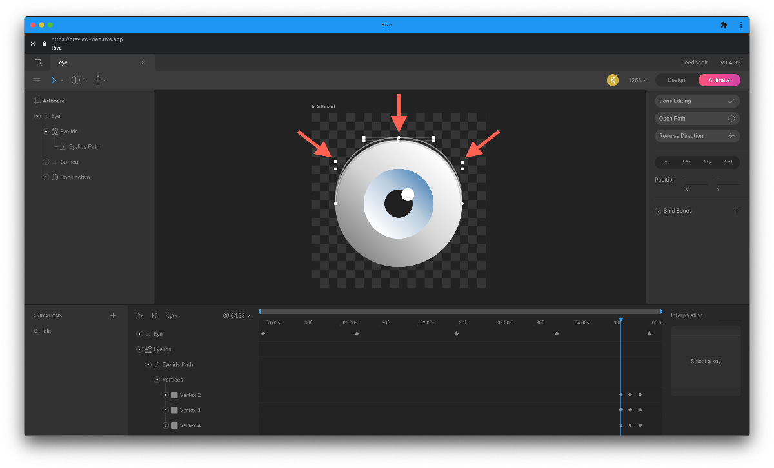This screenshot has width=774, height=468.
Task: Click the Reverse Direction button
Action: tap(697, 136)
